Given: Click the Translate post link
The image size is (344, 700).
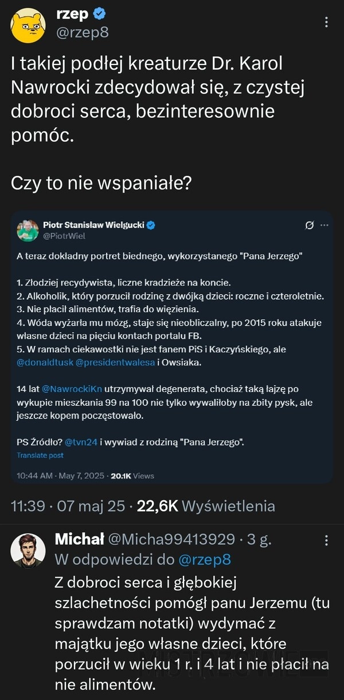Looking at the screenshot, I should (x=40, y=455).
